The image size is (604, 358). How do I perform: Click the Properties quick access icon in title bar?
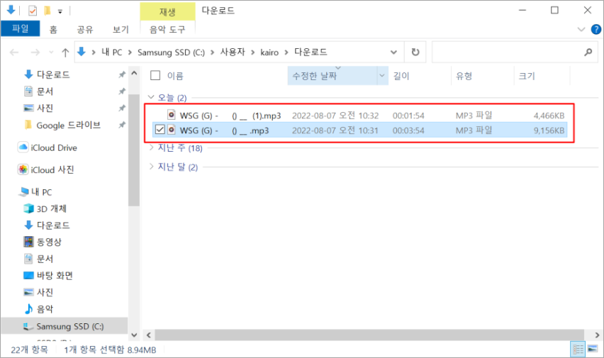pos(33,11)
